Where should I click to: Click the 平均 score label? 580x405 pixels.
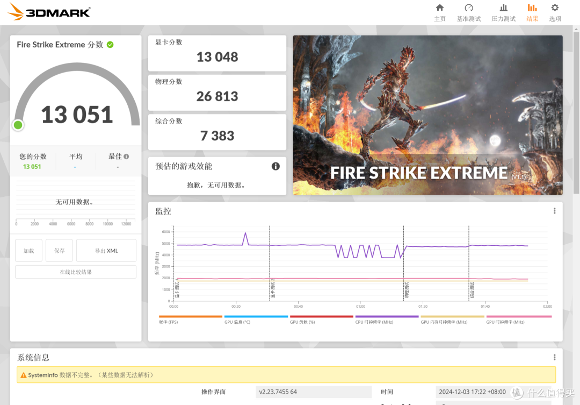click(76, 157)
